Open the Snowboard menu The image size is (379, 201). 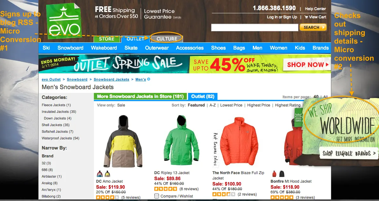pos(70,48)
